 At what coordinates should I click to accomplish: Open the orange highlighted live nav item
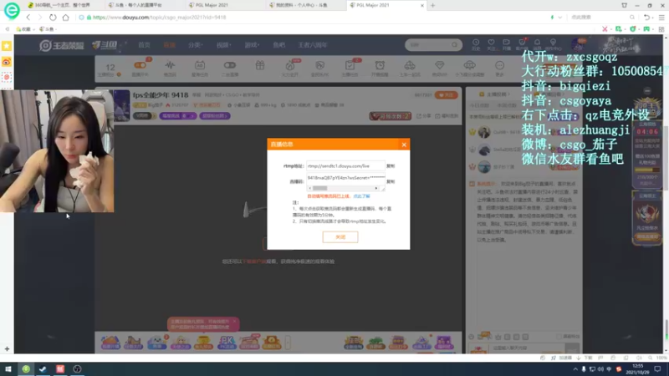[170, 45]
